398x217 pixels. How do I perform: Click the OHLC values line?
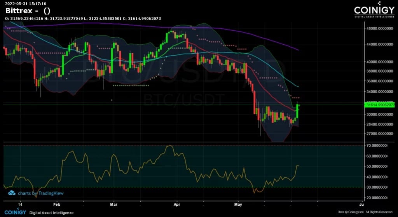83,19
